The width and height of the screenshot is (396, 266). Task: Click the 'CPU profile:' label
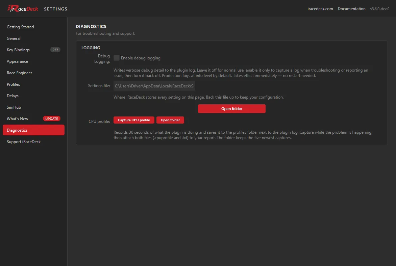tap(99, 122)
